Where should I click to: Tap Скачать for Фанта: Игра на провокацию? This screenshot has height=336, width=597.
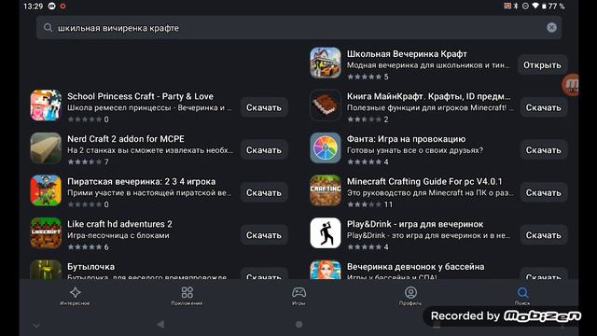543,150
